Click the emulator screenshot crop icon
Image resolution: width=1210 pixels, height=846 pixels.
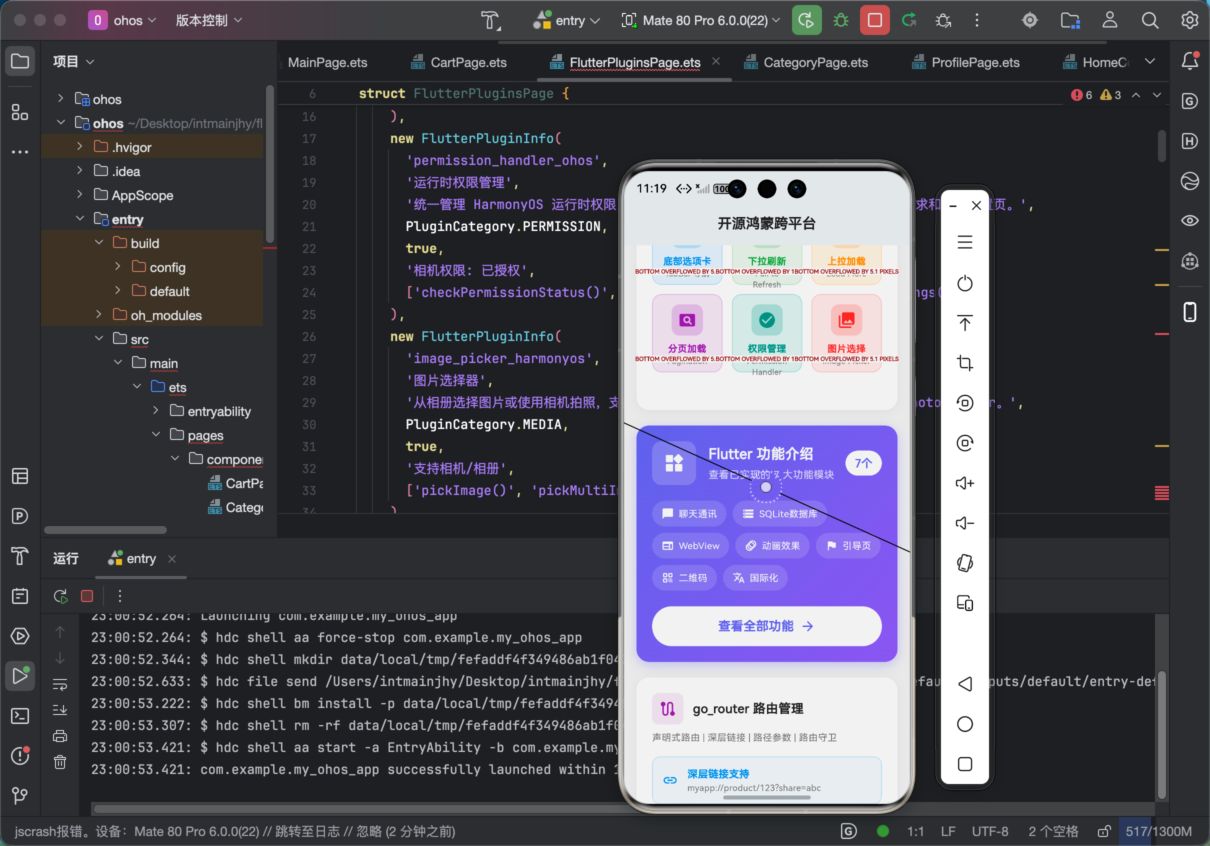(x=964, y=362)
